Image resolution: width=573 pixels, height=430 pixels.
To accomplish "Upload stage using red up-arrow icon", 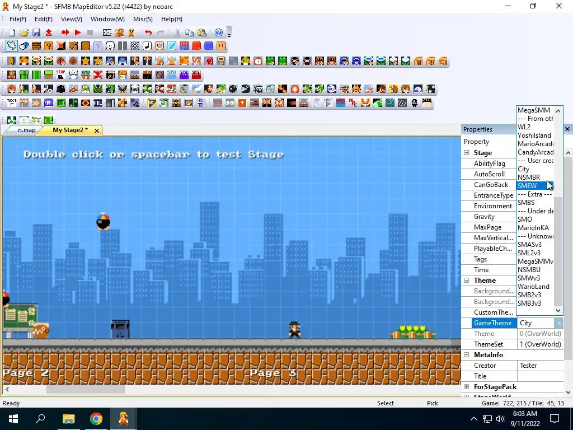I will 49,32.
